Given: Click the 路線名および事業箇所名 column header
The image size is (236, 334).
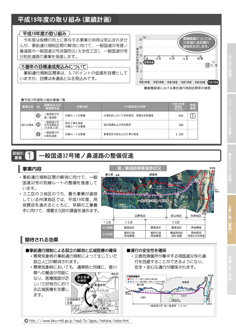Looking at the screenshot, I should (x=52, y=107).
